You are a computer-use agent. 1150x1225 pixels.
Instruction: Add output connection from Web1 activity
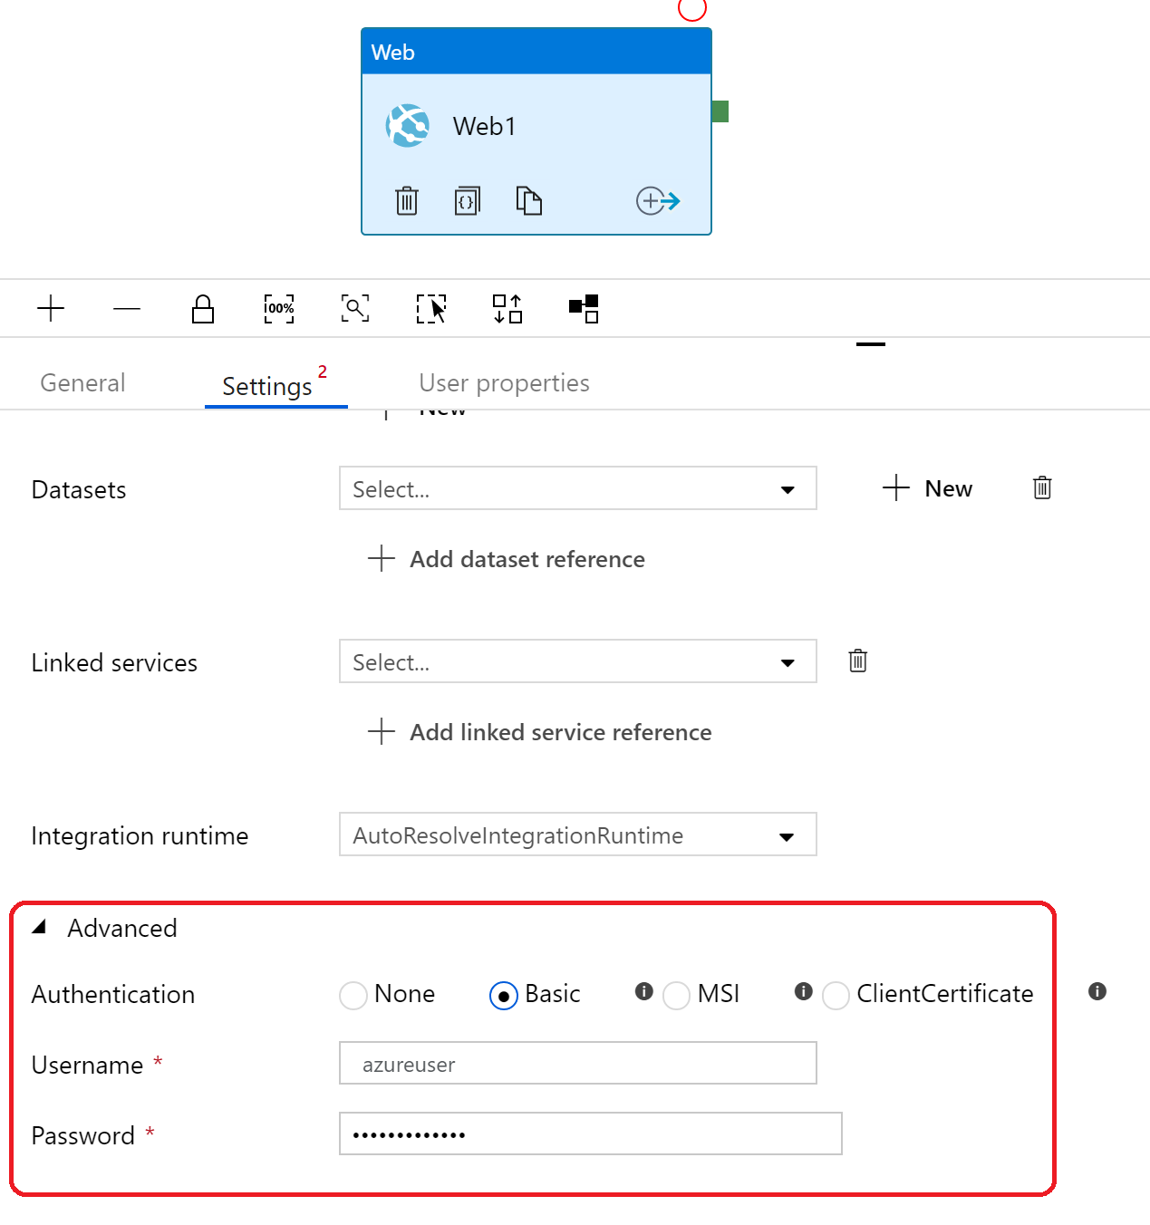[658, 200]
